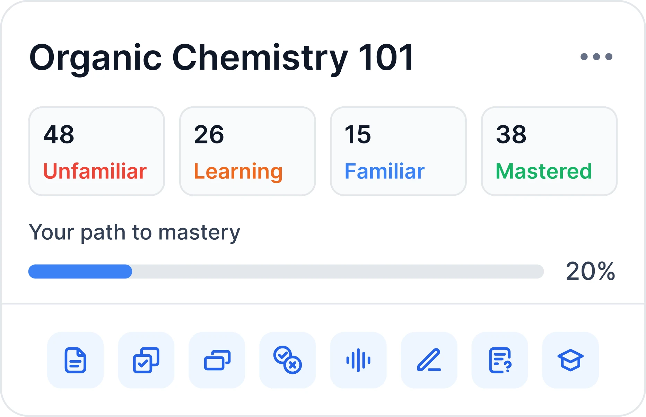Select the 26 Learning card

pos(247,151)
